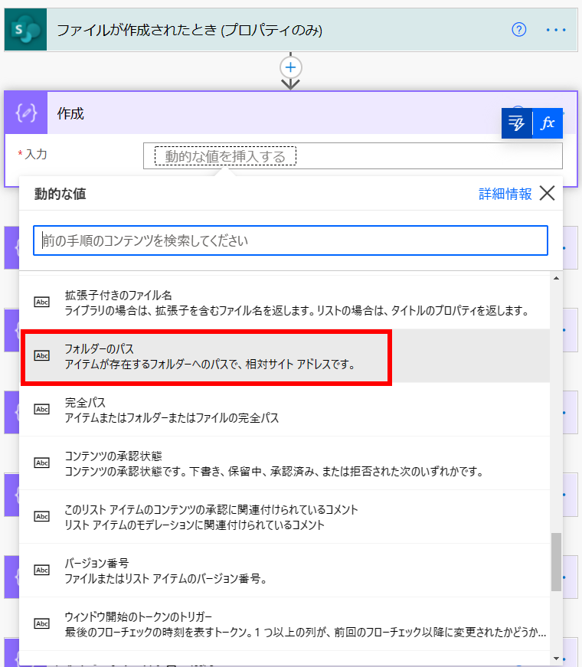Click the ファイルが作成されたとき (プロパティのみ) title
The width and height of the screenshot is (582, 667).
[x=189, y=30]
